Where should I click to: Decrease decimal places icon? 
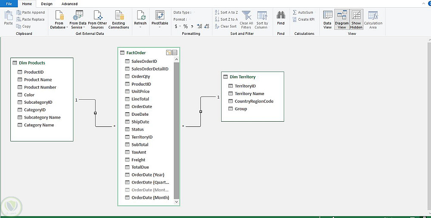207,26
